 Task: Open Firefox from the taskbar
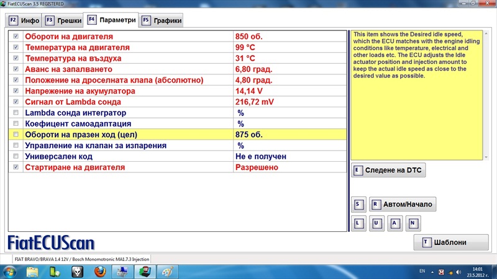pyautogui.click(x=100, y=272)
